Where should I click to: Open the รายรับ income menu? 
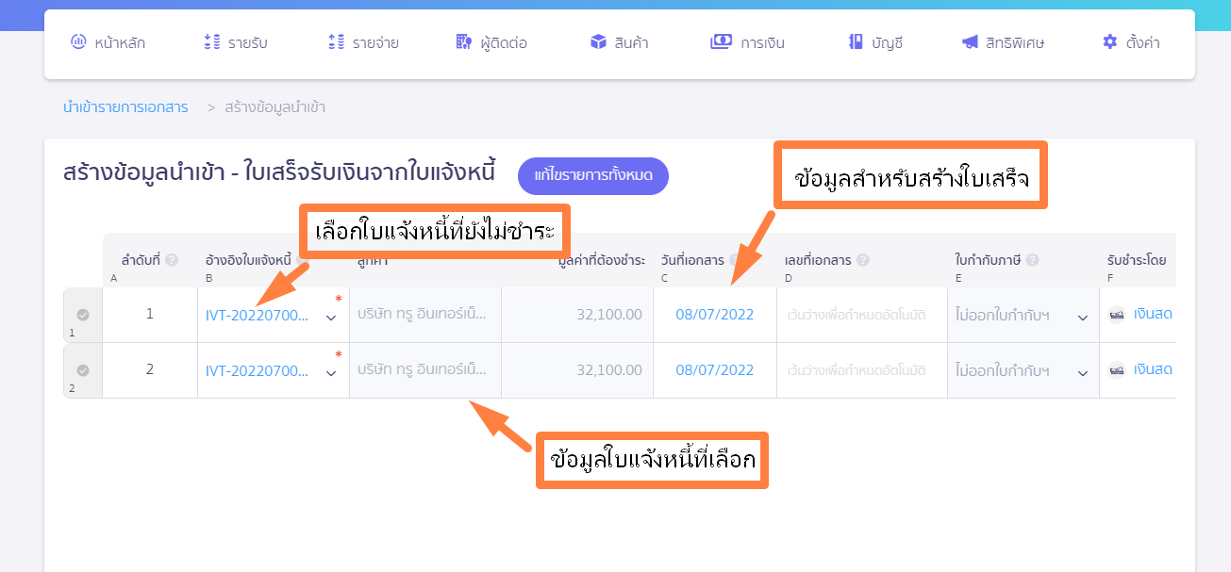point(235,42)
